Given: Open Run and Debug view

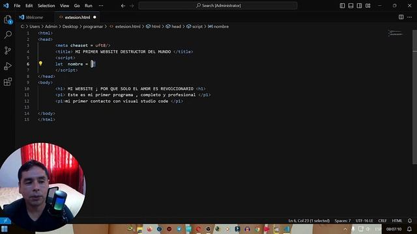Looking at the screenshot, I should (x=8, y=66).
